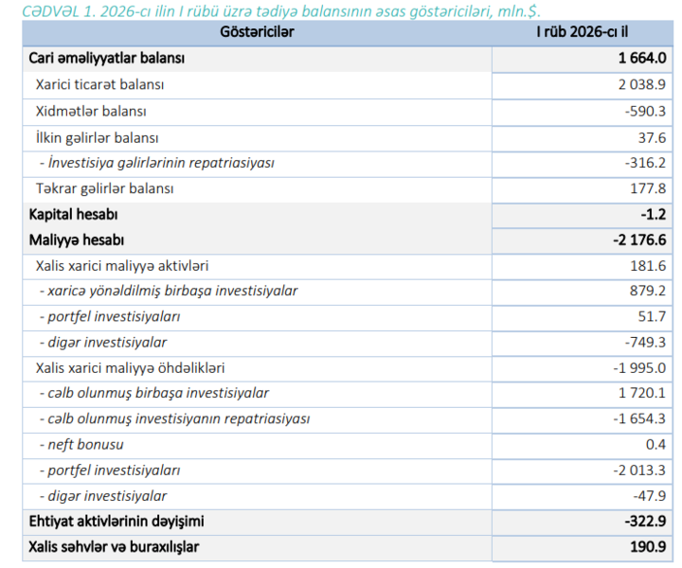This screenshot has width=682, height=568.
Task: Select the value 2 038.9
Action: tap(642, 84)
